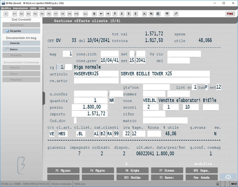
Task: Click the copy icon in the toolbar
Action: coord(151,14)
